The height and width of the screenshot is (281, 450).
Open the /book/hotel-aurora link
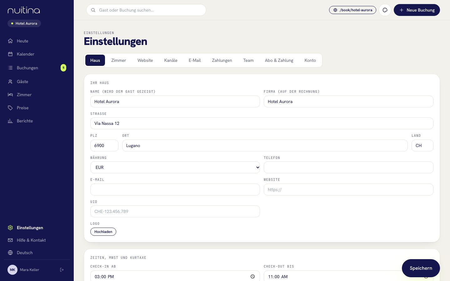tap(352, 10)
